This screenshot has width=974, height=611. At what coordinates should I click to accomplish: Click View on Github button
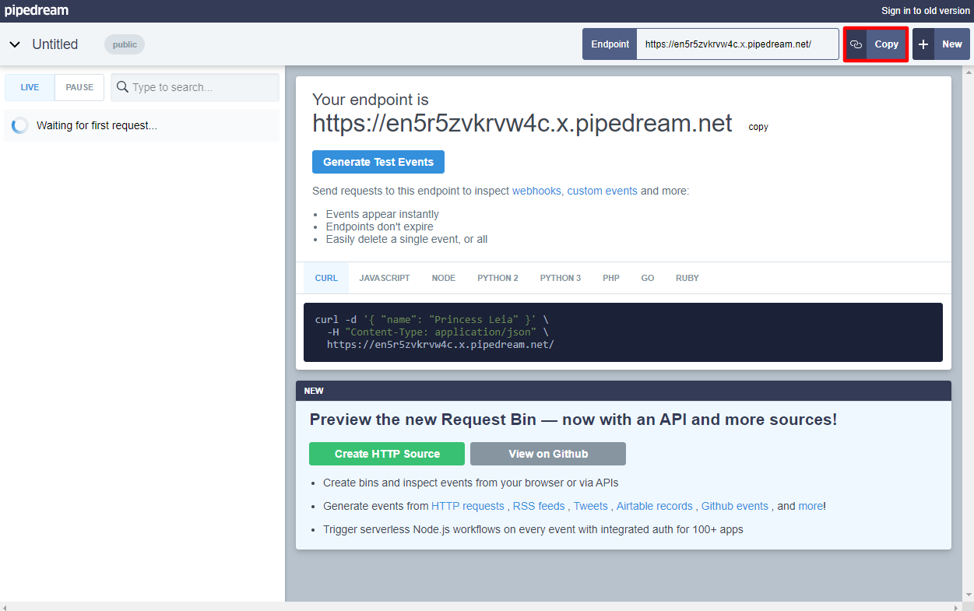click(x=548, y=454)
